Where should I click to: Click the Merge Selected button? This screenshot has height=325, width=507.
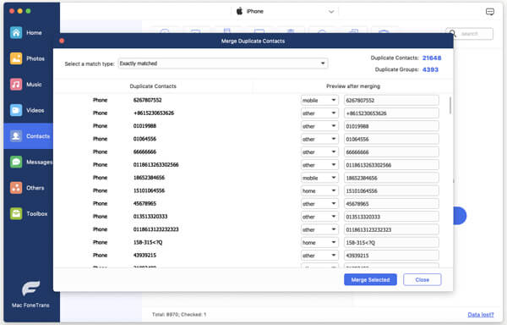pyautogui.click(x=370, y=279)
